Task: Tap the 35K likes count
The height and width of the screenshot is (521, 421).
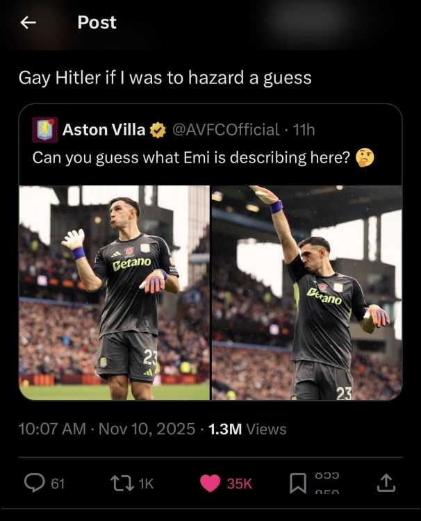Action: 240,483
